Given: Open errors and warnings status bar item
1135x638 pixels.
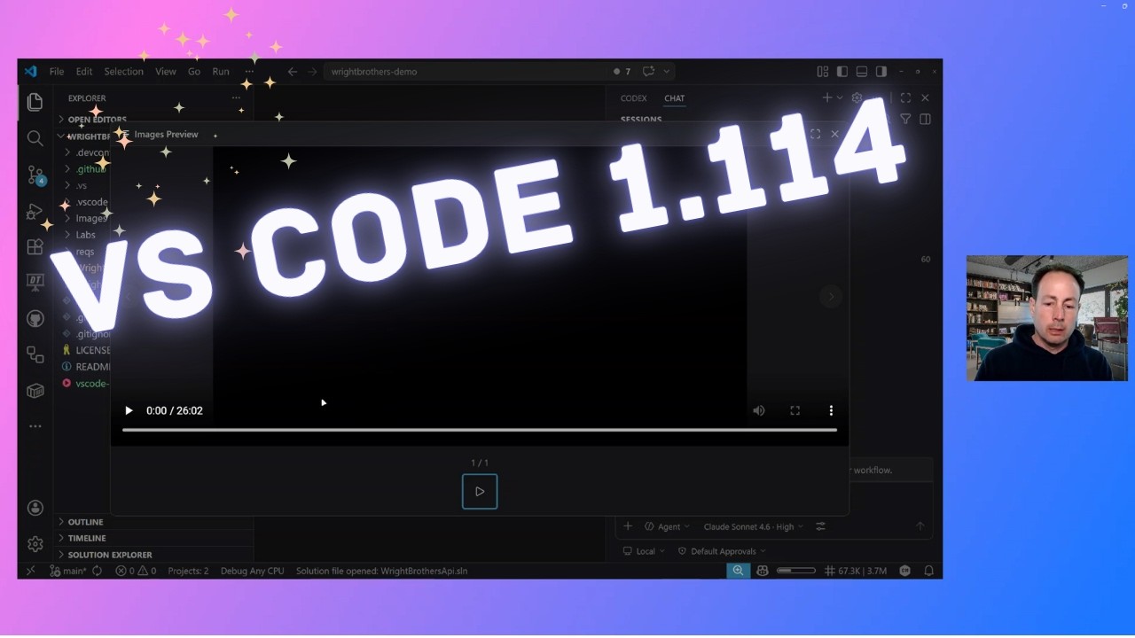Looking at the screenshot, I should click(136, 571).
